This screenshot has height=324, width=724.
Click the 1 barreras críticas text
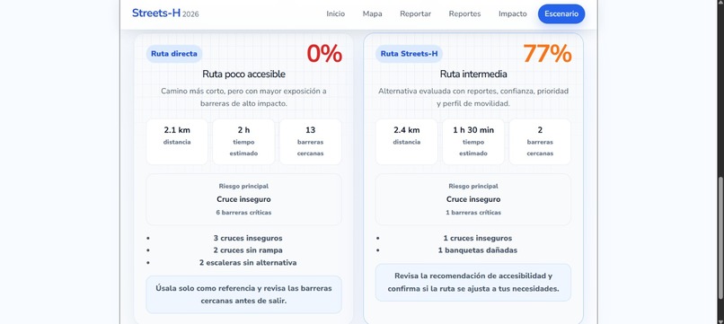[x=473, y=213]
